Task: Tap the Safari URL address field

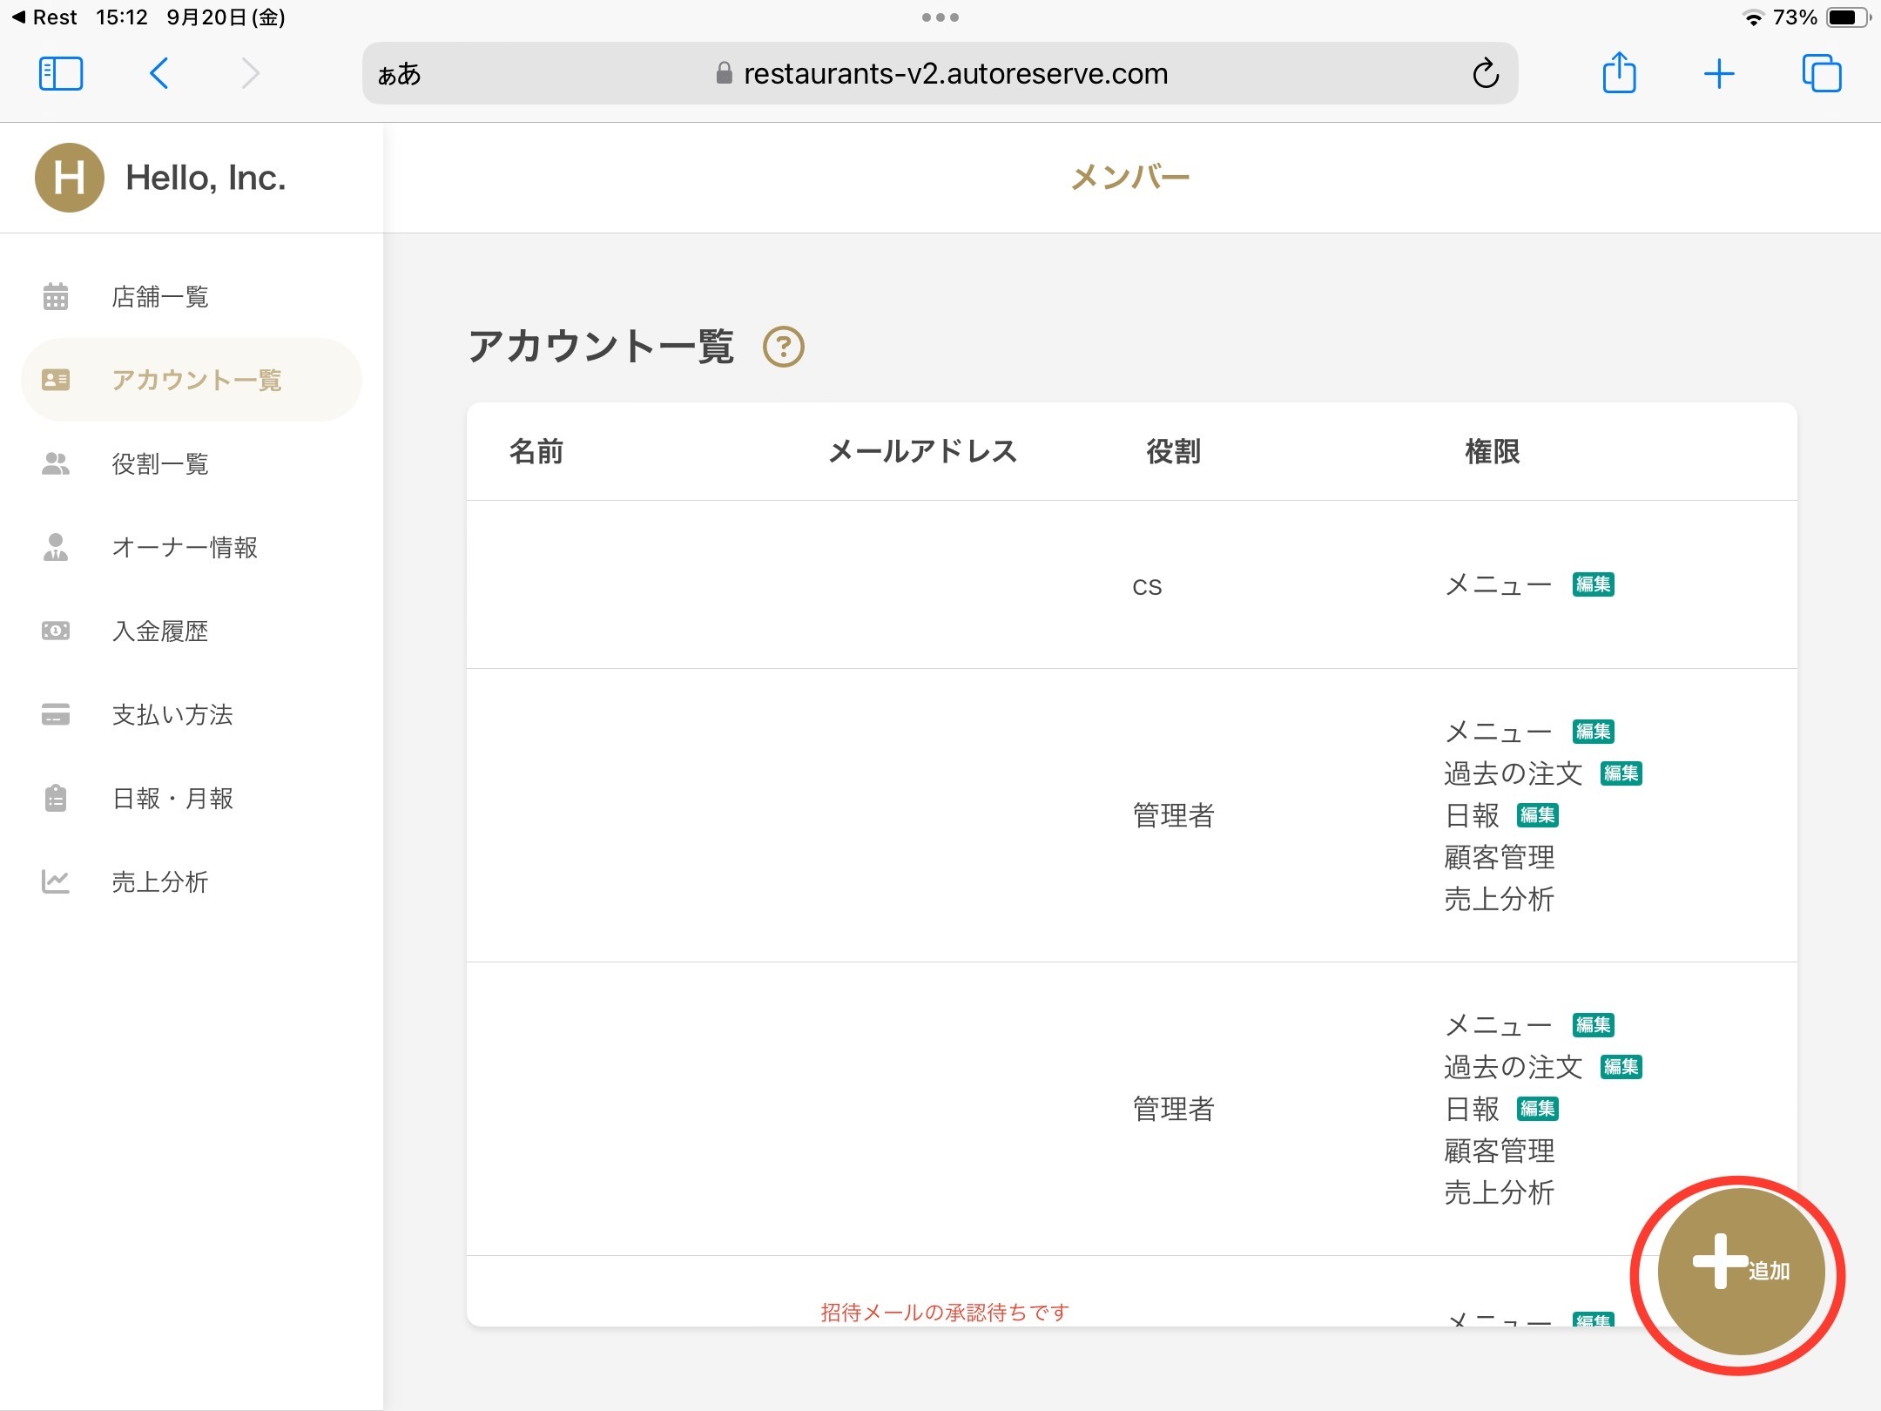Action: coord(955,74)
